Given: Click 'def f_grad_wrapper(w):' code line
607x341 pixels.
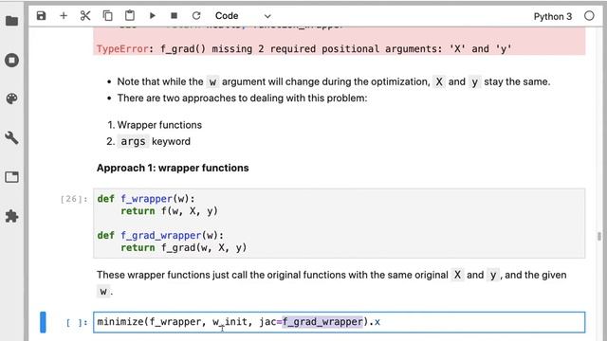Looking at the screenshot, I should click(160, 235).
